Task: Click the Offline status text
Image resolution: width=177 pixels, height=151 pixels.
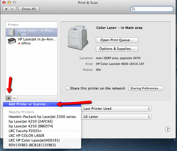Action: pos(26,43)
